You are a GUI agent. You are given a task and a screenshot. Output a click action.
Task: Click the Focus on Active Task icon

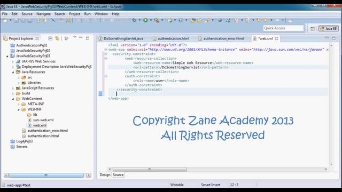coord(66,38)
